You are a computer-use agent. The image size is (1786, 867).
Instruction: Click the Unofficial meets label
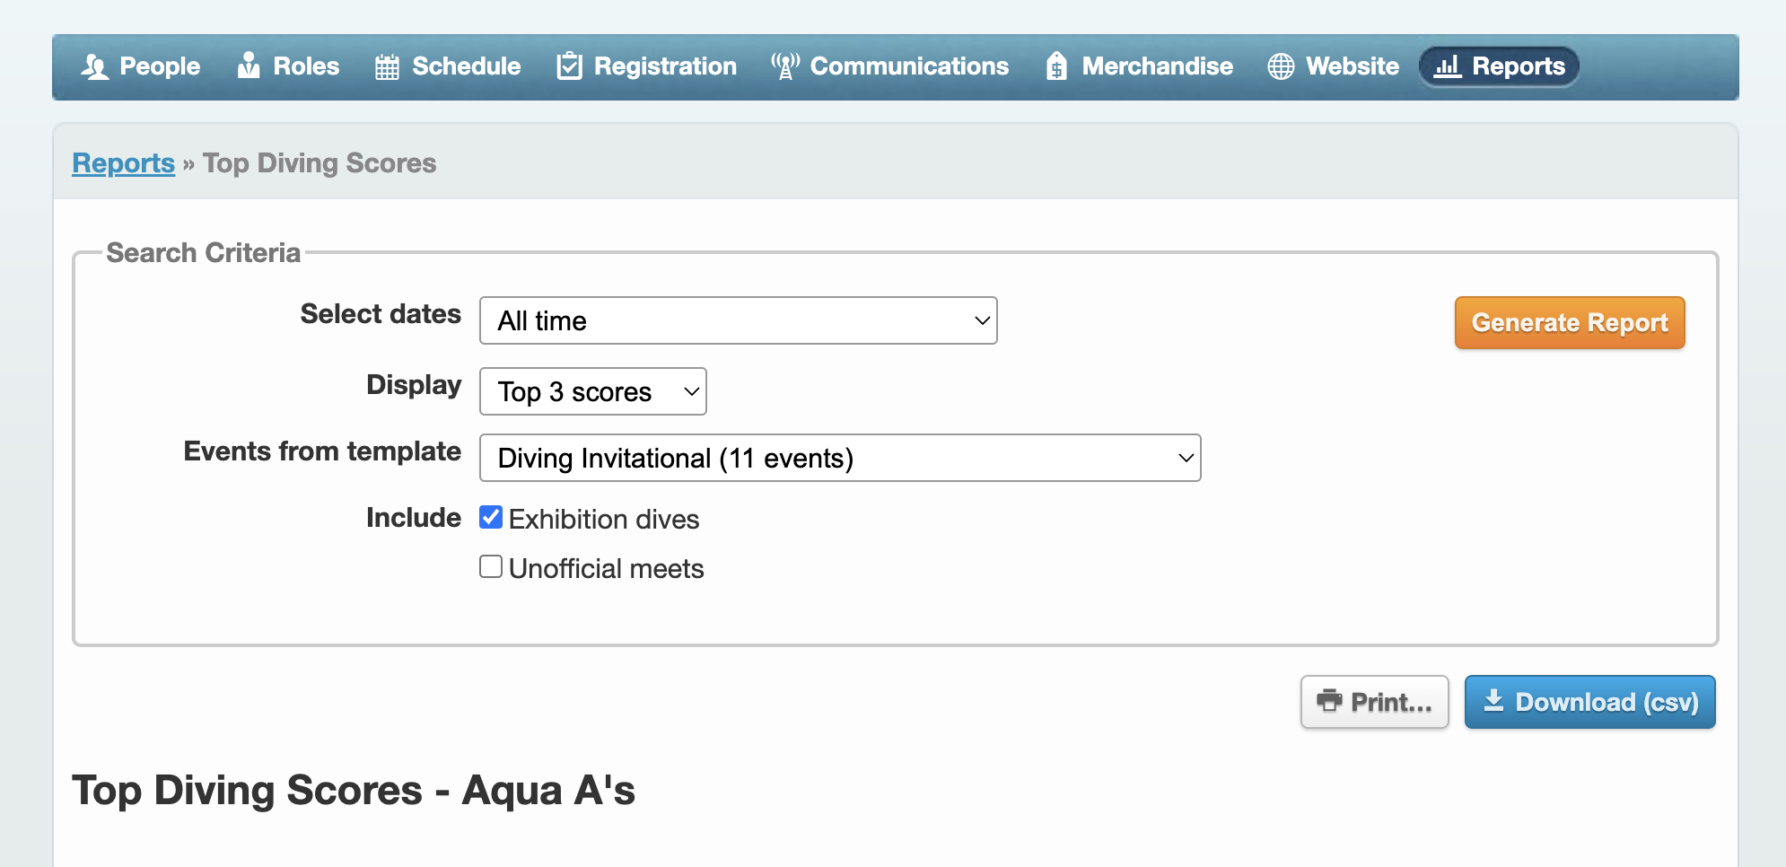click(606, 568)
